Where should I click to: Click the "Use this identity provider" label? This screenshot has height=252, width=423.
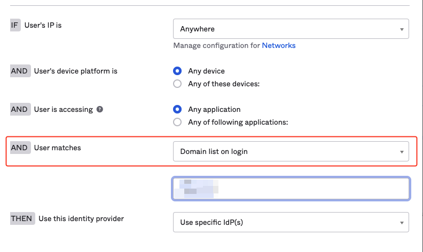[x=81, y=218]
